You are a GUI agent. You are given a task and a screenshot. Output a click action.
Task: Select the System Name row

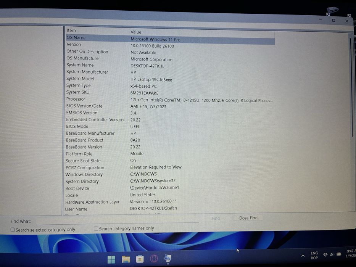[x=170, y=66]
